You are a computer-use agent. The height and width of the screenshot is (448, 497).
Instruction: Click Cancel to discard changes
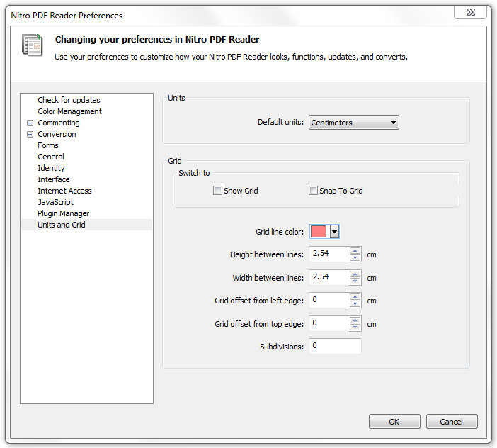pos(452,421)
